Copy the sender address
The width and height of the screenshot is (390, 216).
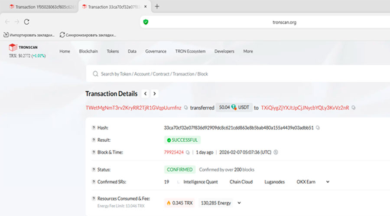pyautogui.click(x=186, y=108)
